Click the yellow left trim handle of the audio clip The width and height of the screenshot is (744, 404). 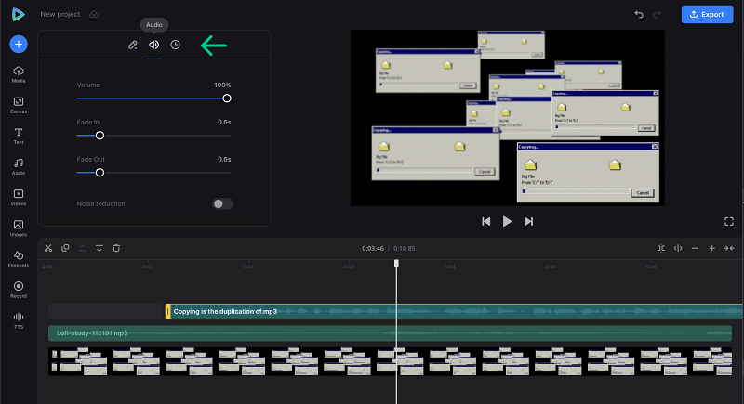click(167, 312)
